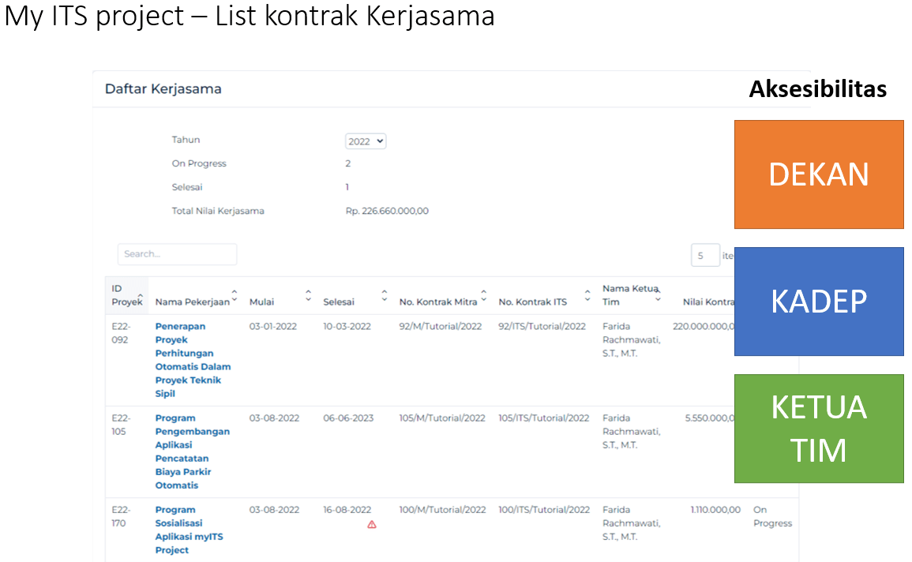Click the Daftar Kerjasama panel heading
912x562 pixels.
pyautogui.click(x=163, y=89)
